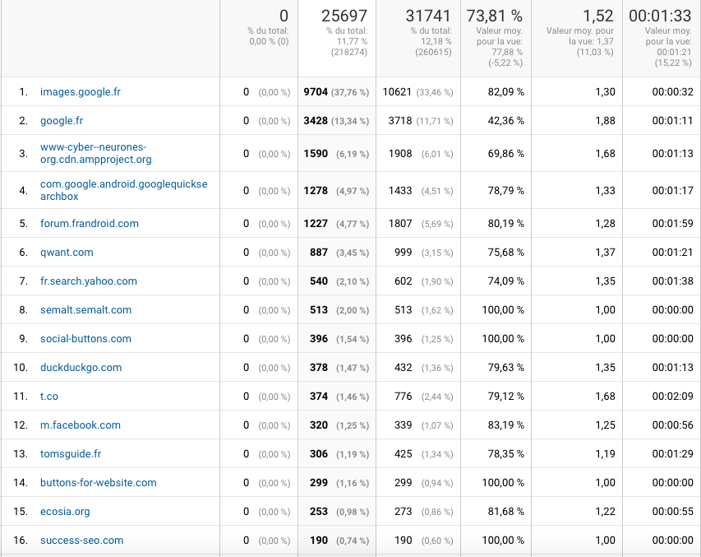Click the qwant.com link
Image resolution: width=701 pixels, height=557 pixels.
67,253
